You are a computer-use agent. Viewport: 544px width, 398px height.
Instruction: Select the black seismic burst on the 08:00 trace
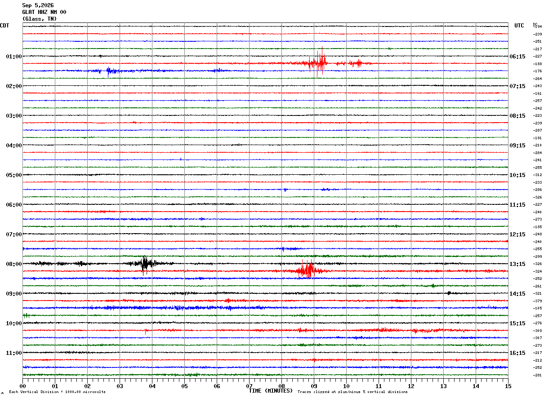point(145,264)
